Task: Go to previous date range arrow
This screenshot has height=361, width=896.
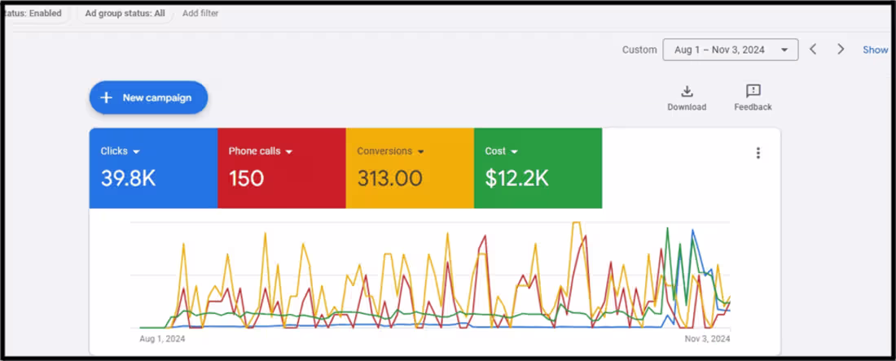Action: tap(813, 50)
